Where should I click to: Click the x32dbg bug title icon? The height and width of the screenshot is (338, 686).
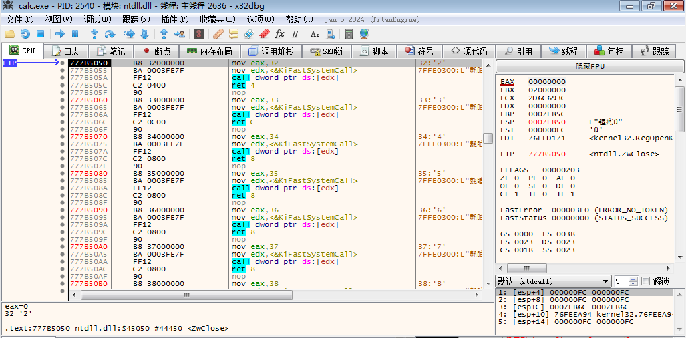coord(7,6)
